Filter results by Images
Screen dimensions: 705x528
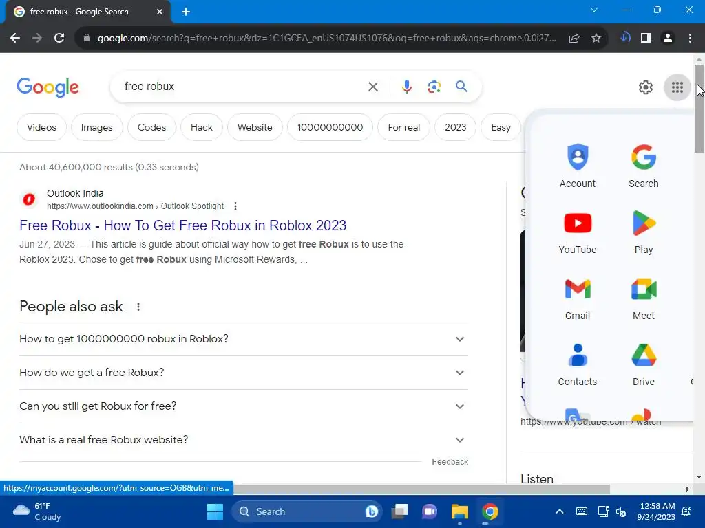tap(96, 127)
